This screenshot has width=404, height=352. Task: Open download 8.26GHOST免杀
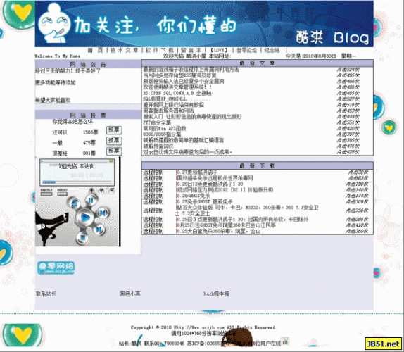[x=193, y=196]
